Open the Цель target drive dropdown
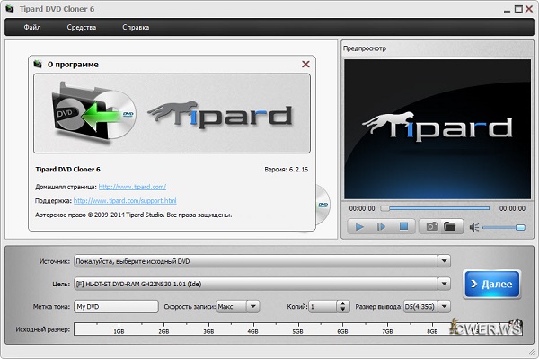Screen dimensions: 539x359 (444, 284)
